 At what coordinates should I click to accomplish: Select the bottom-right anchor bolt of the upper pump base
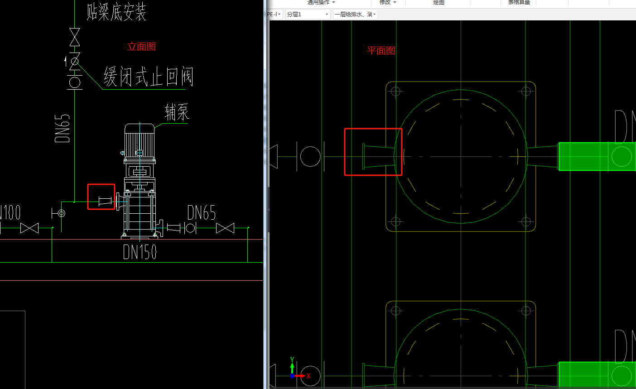pyautogui.click(x=526, y=222)
